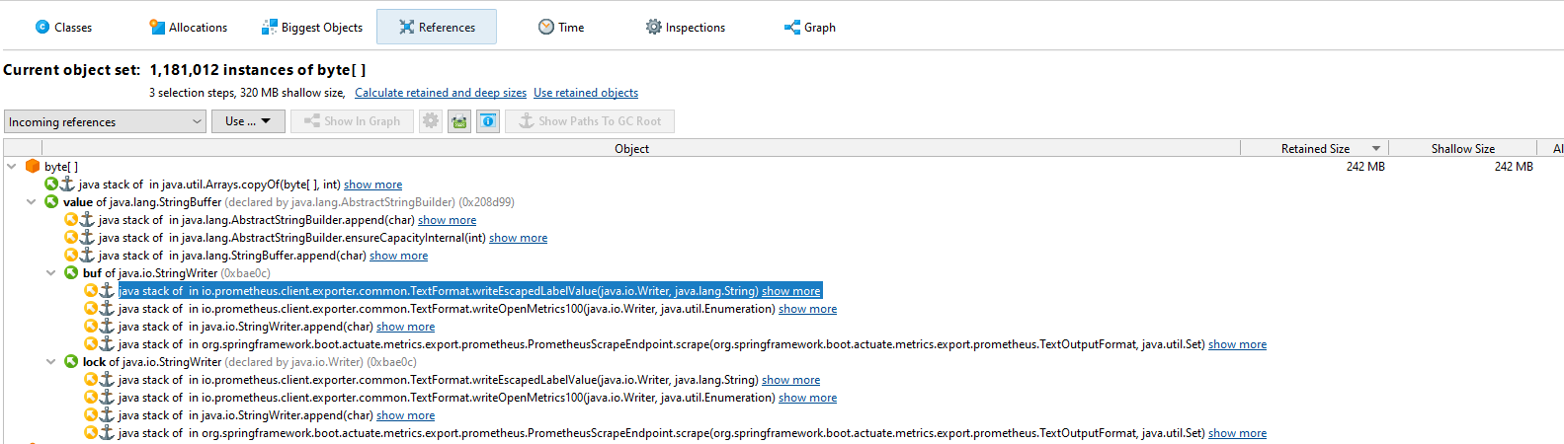Open the Use ... dropdown button

pyautogui.click(x=248, y=121)
